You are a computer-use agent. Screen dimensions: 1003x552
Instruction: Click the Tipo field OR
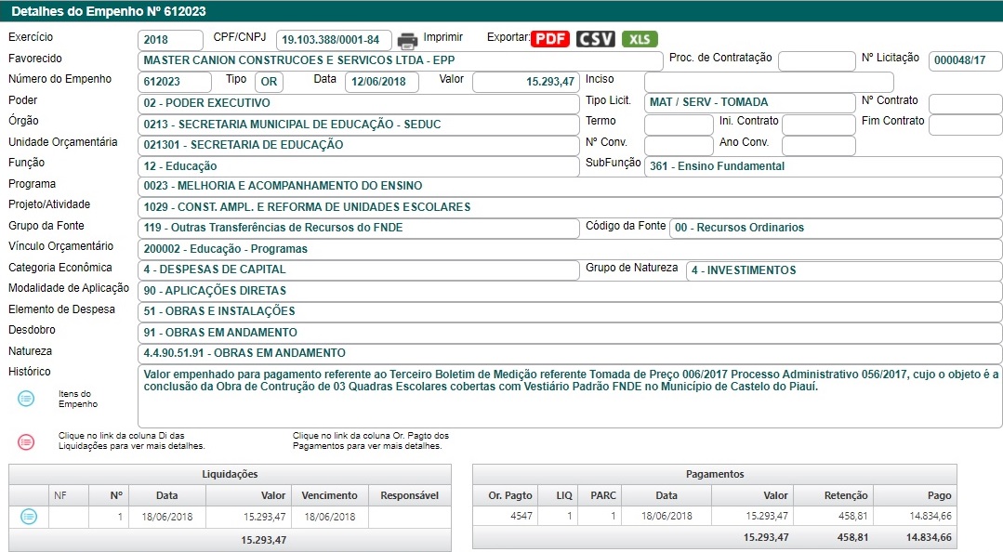click(270, 82)
